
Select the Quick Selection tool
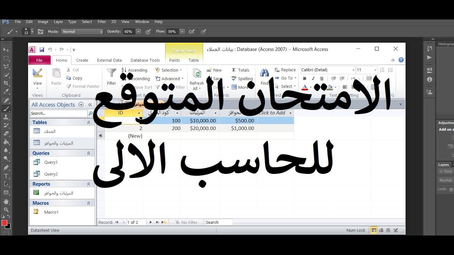[x=6, y=75]
